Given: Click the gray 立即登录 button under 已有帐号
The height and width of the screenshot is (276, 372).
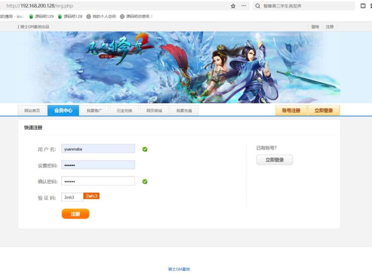Looking at the screenshot, I should click(275, 160).
